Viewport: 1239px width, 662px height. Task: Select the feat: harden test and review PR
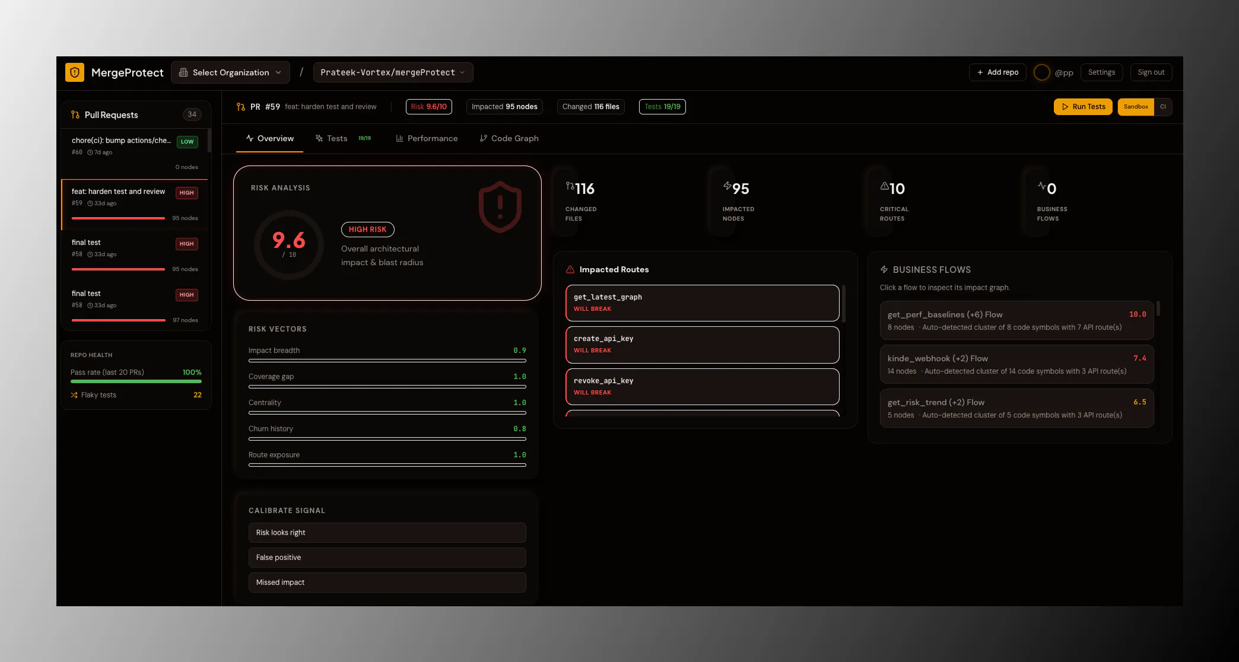click(135, 205)
